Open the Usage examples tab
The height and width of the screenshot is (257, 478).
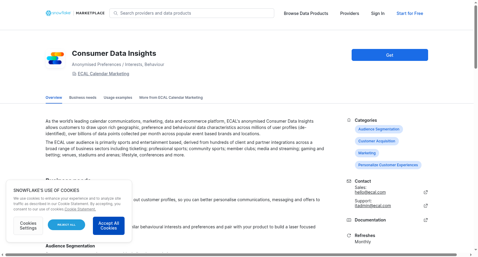pos(118,98)
